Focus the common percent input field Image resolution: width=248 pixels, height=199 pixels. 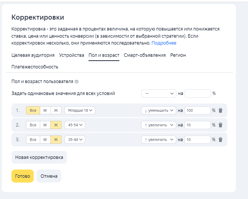pos(197,93)
